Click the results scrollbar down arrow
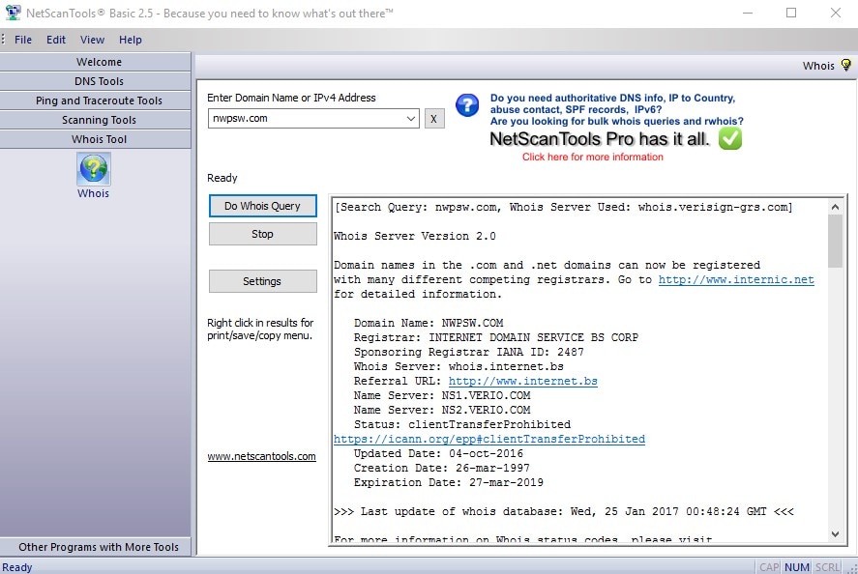 (835, 534)
